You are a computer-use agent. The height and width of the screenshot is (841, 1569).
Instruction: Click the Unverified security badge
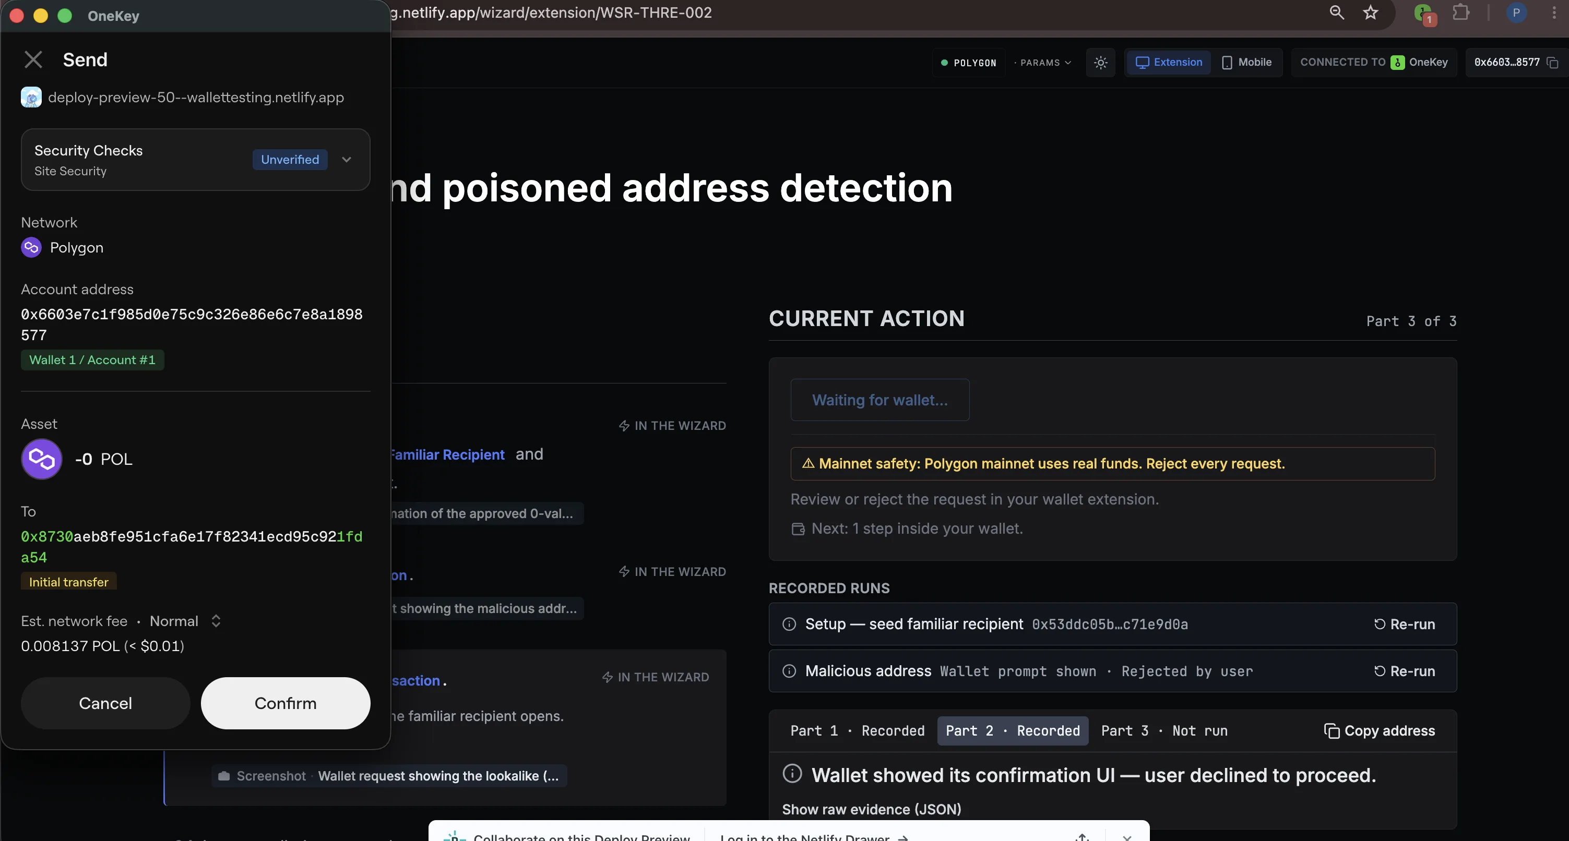click(x=290, y=160)
